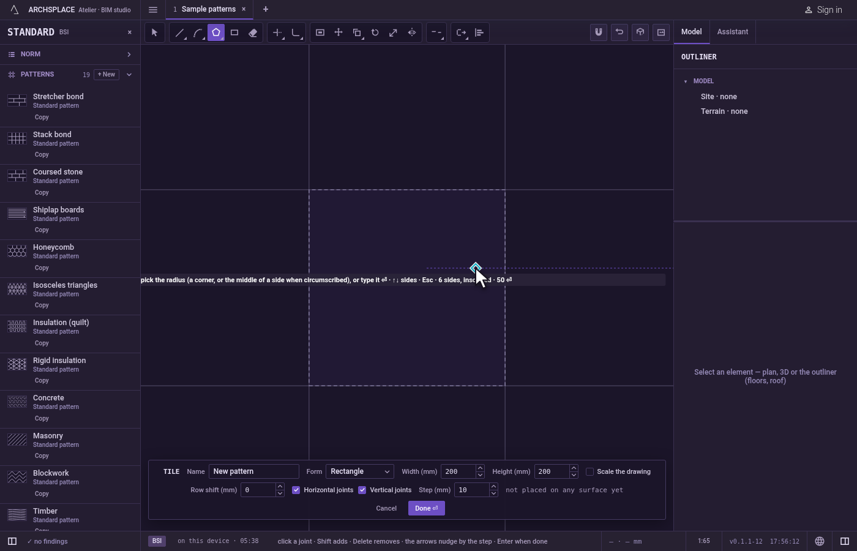This screenshot has height=551, width=857.
Task: Select Stretcher bond pattern thumbnail
Action: point(17,100)
